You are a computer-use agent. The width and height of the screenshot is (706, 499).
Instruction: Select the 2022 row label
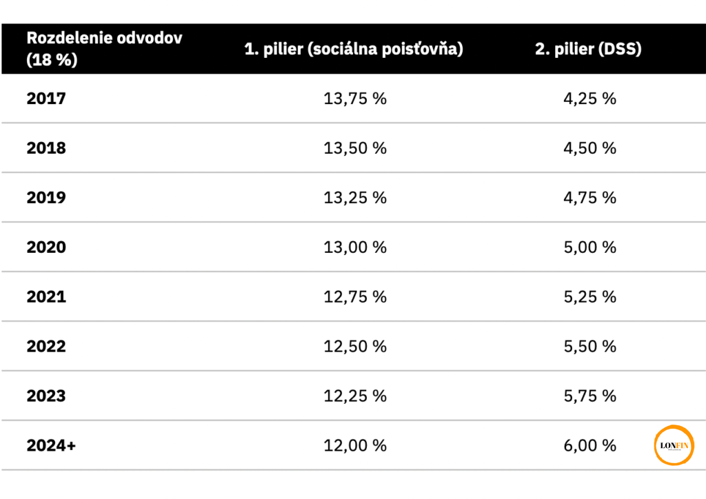[46, 346]
